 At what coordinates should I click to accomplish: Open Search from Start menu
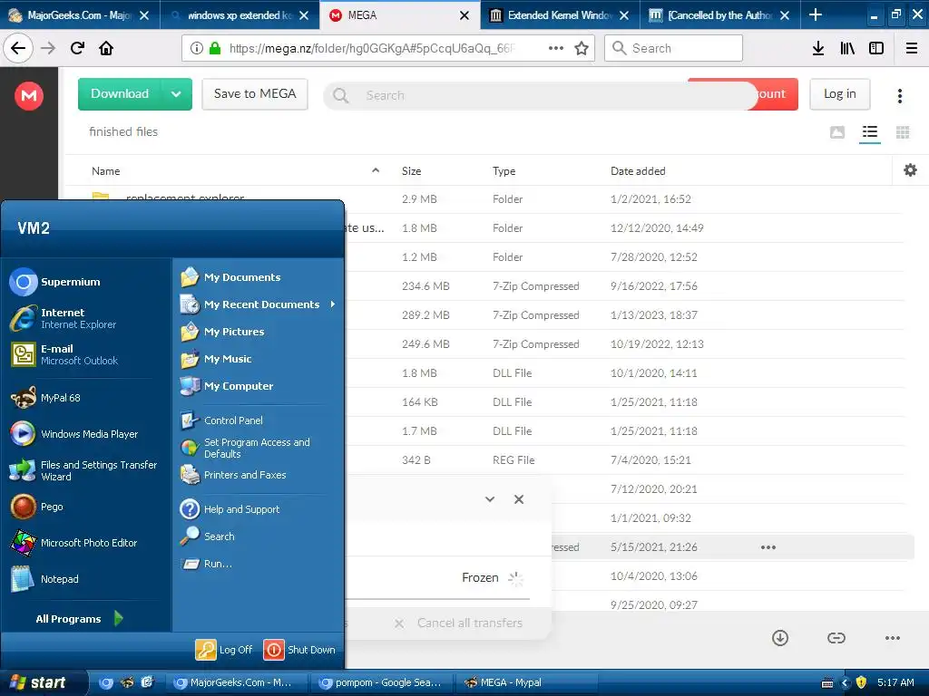click(208, 536)
